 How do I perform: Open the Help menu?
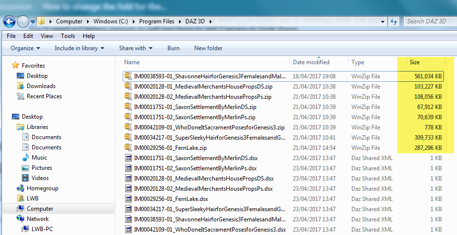click(x=89, y=36)
